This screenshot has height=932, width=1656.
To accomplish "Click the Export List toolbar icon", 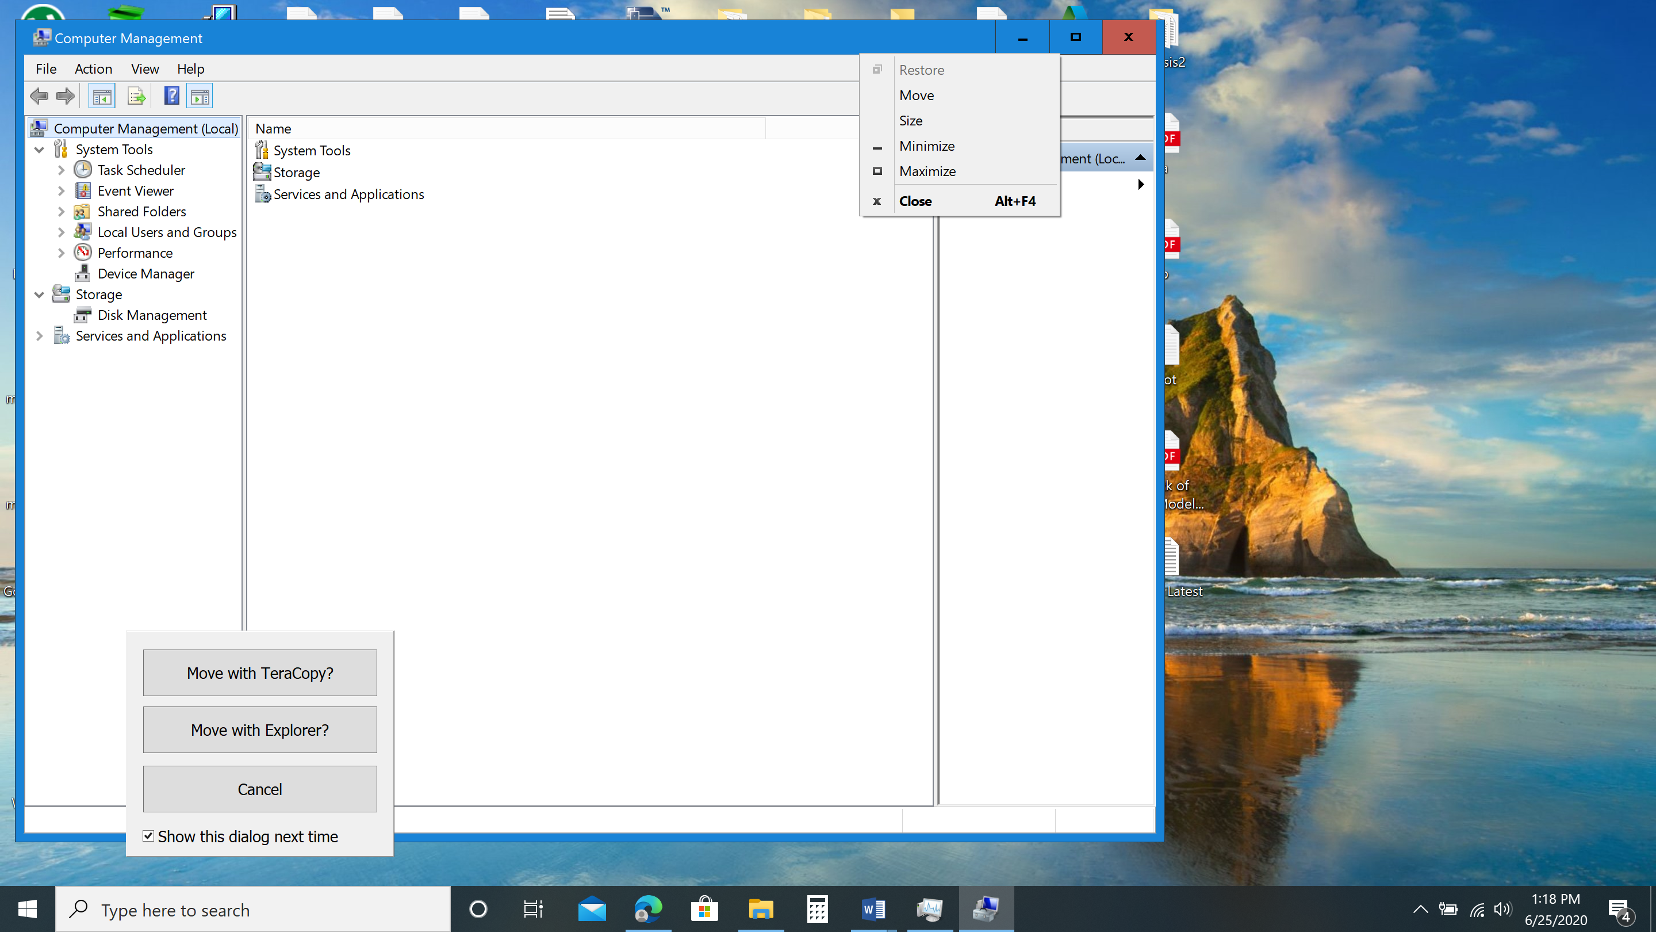I will (x=136, y=97).
